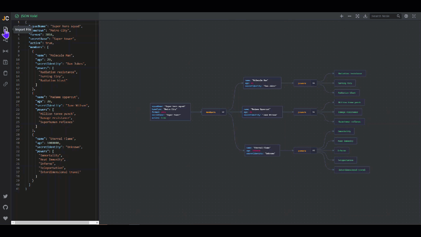
Task: Rotate graph layout using sidebar icon
Action: [5, 40]
